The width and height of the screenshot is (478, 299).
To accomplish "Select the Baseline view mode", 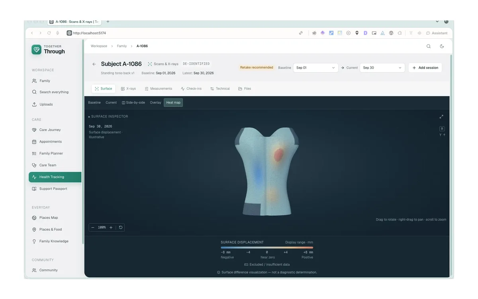I will coord(94,102).
